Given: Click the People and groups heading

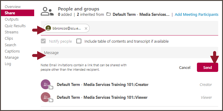Looking at the screenshot, I should [x=79, y=9].
